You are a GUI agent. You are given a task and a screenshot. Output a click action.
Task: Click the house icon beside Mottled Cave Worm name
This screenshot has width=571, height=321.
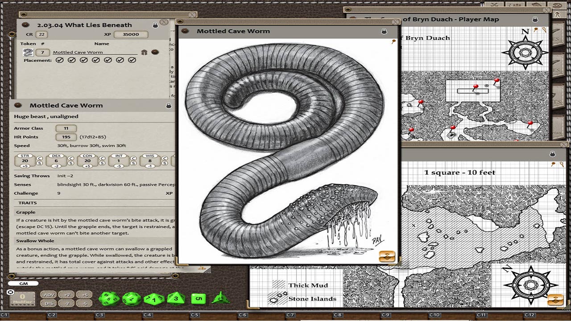click(x=144, y=52)
